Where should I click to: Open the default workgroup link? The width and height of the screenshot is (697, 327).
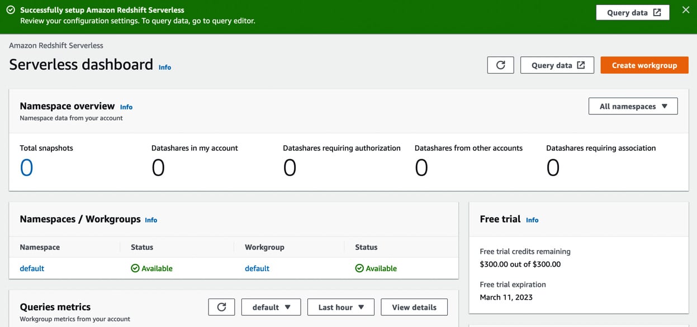[x=257, y=268]
